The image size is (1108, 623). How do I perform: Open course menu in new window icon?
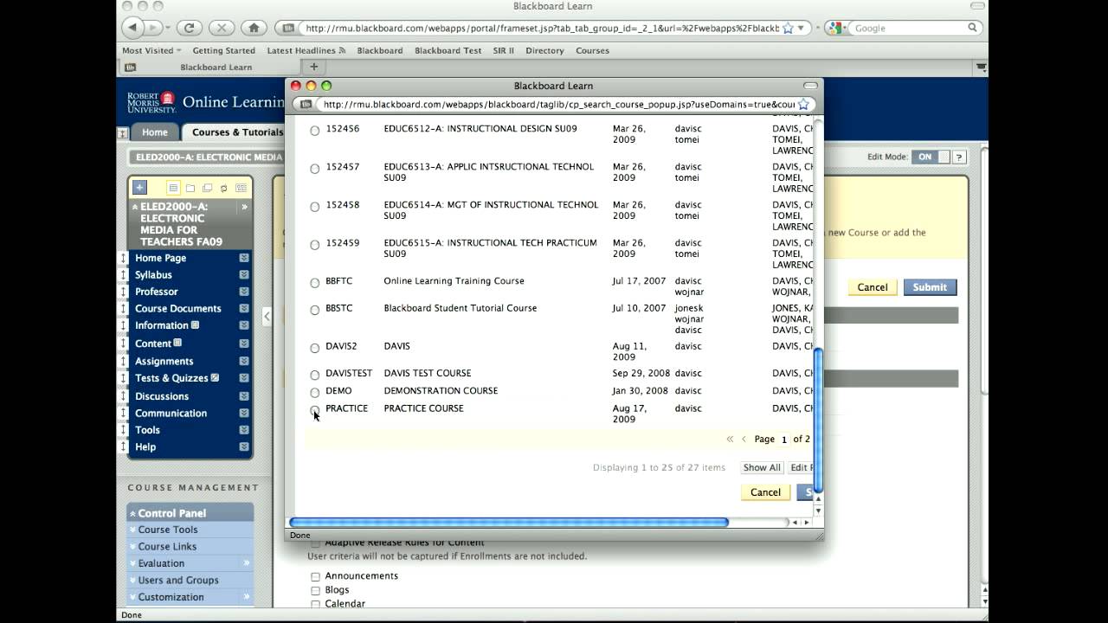point(207,188)
